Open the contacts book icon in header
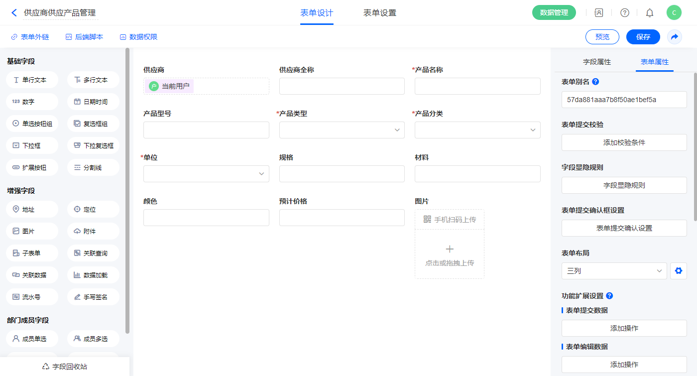697x376 pixels. pos(599,13)
